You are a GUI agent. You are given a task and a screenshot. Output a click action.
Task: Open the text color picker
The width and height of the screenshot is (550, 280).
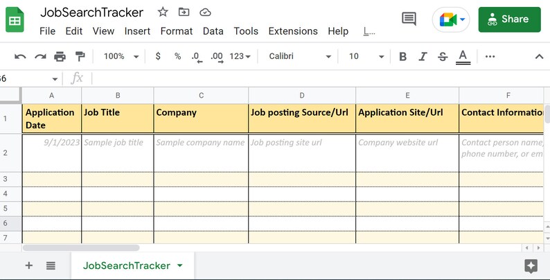(463, 57)
